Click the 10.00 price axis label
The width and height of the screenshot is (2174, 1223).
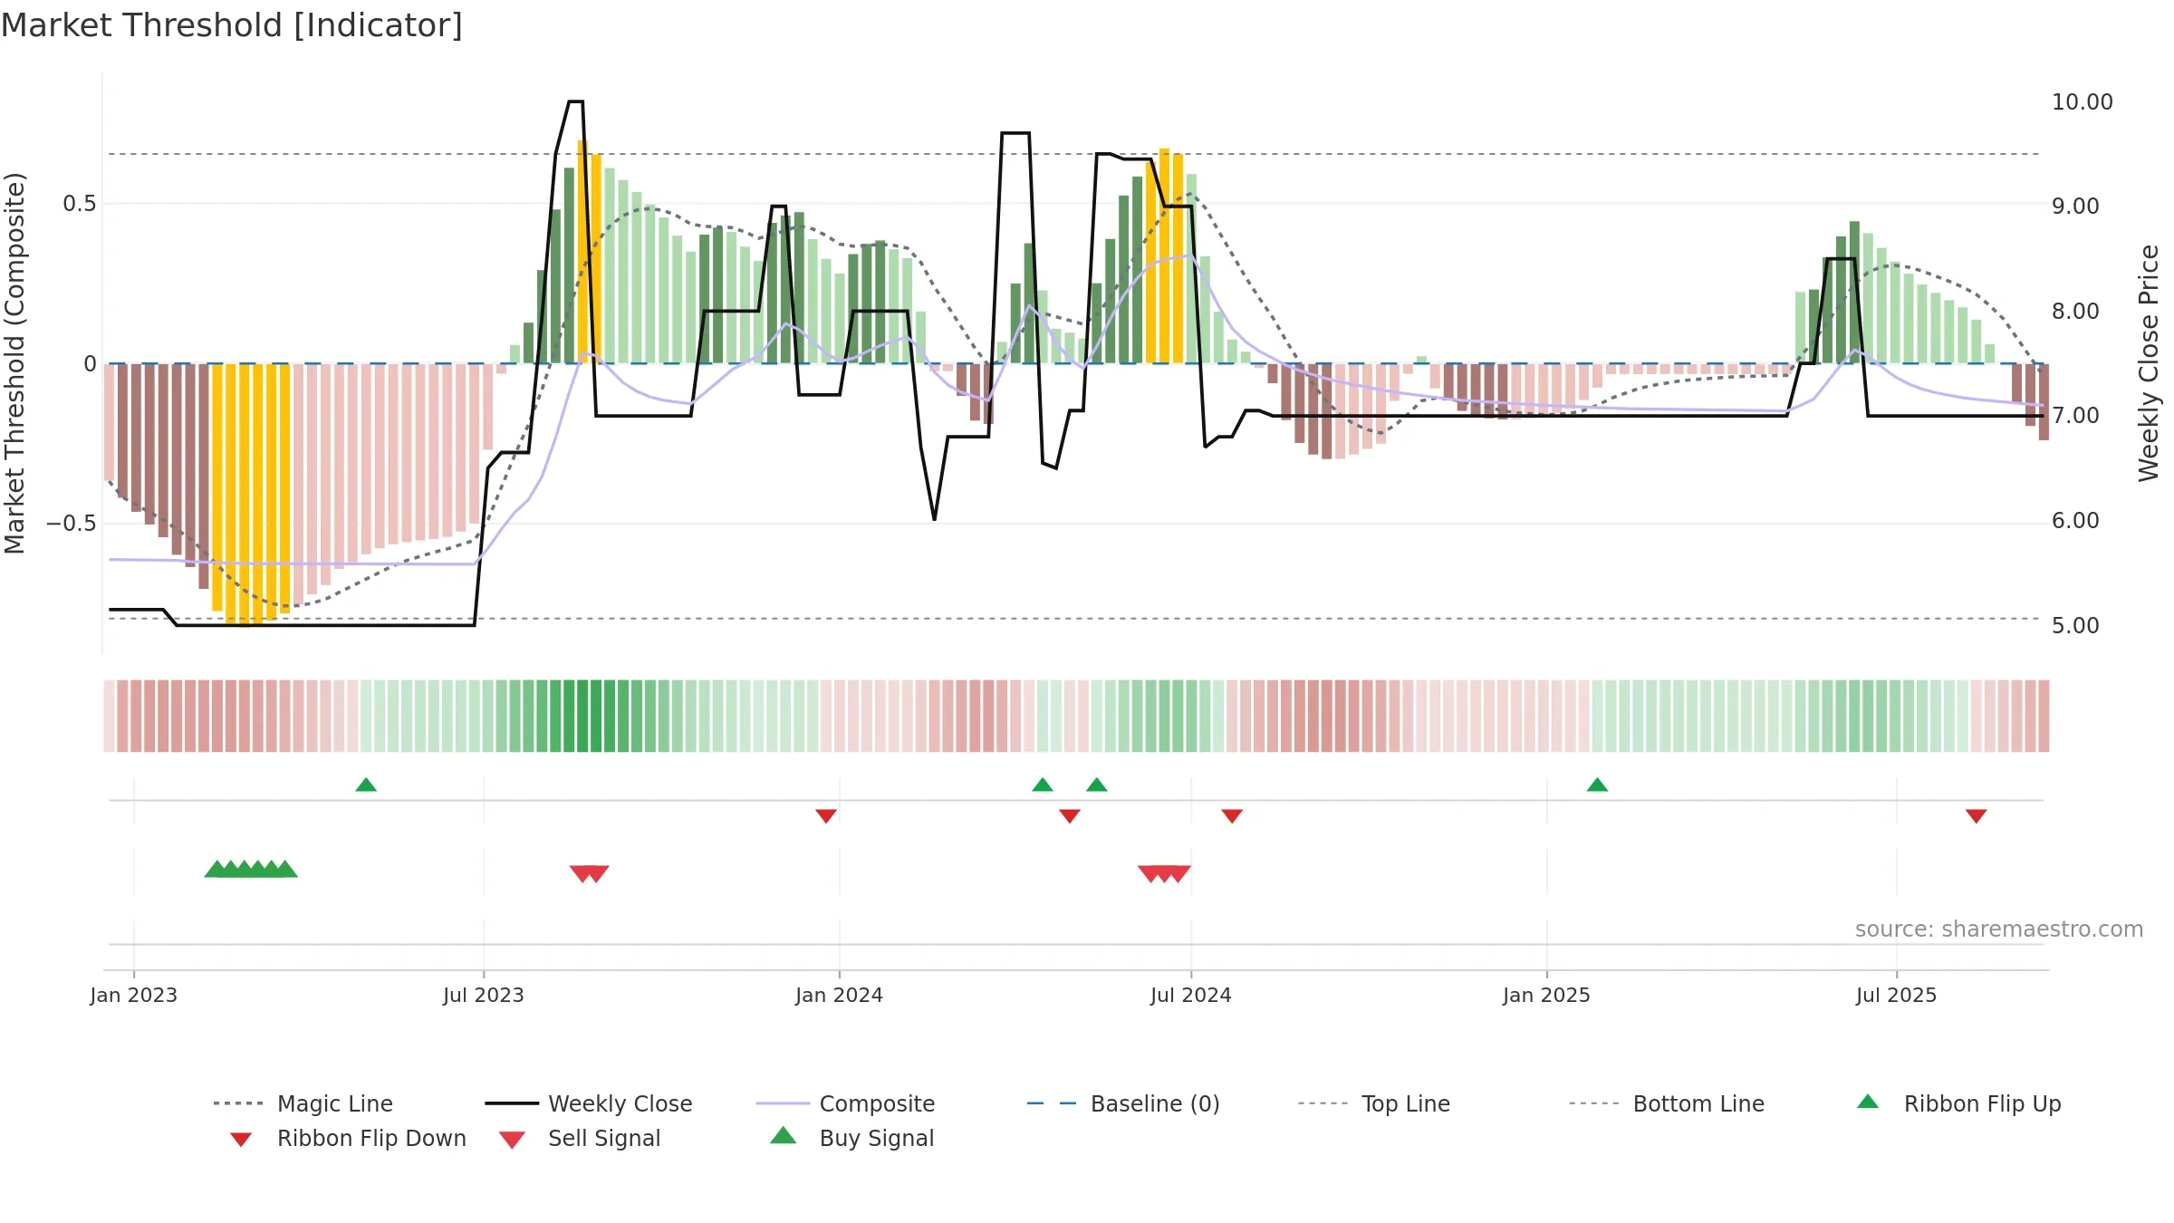pyautogui.click(x=2083, y=101)
